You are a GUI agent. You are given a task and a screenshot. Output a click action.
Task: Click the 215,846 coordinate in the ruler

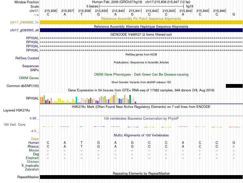219,11
